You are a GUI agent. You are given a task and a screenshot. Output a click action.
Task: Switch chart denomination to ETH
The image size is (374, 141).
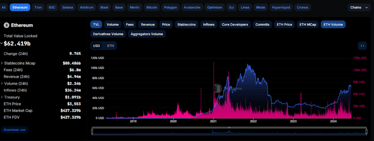click(110, 45)
